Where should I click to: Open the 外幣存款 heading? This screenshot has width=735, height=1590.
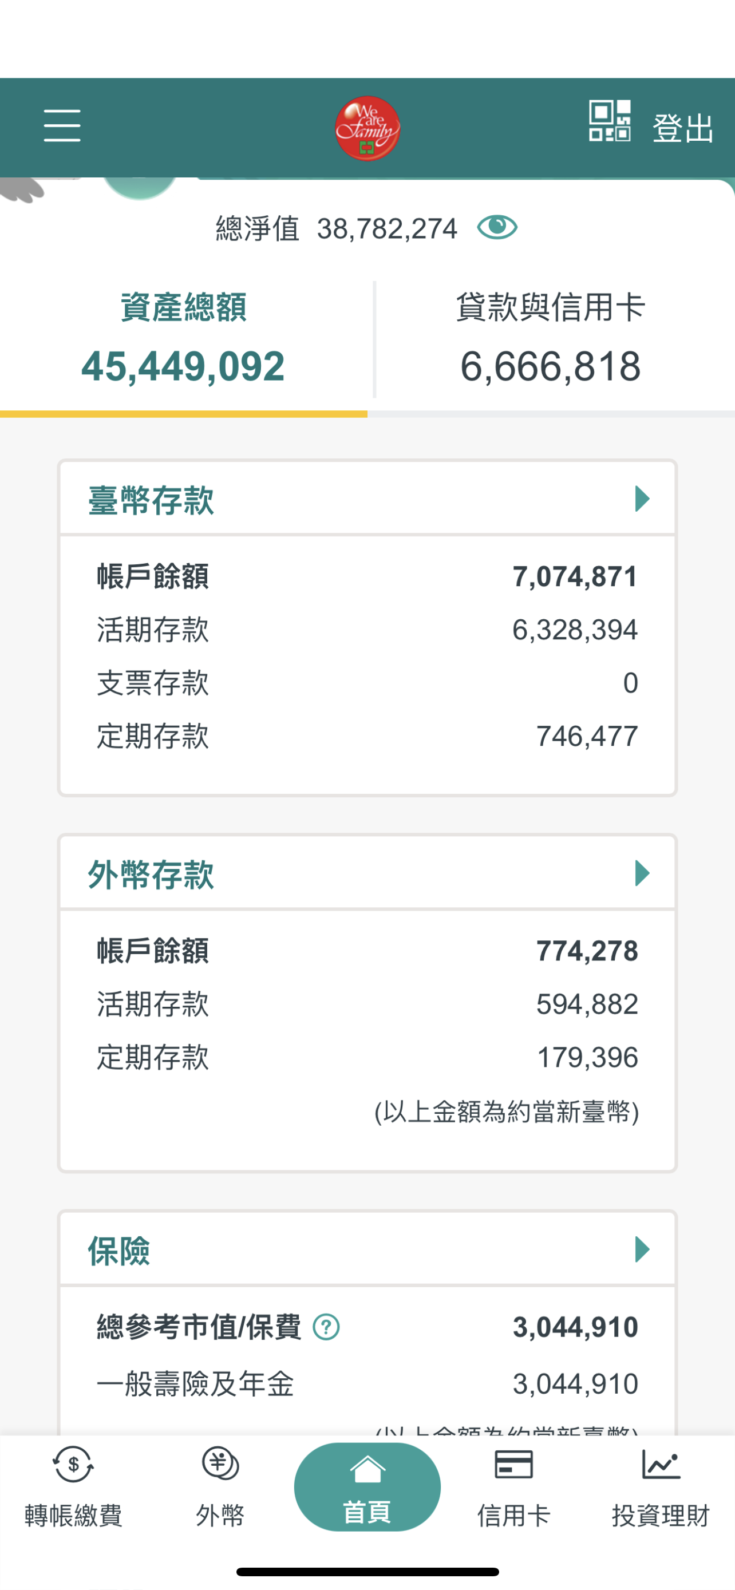(x=151, y=875)
